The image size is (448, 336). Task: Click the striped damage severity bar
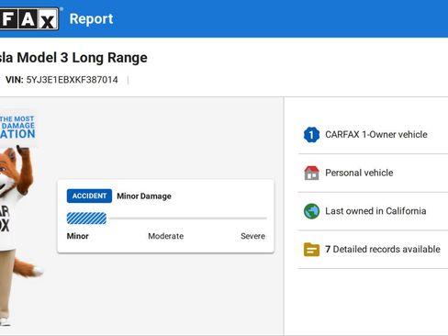coord(86,218)
